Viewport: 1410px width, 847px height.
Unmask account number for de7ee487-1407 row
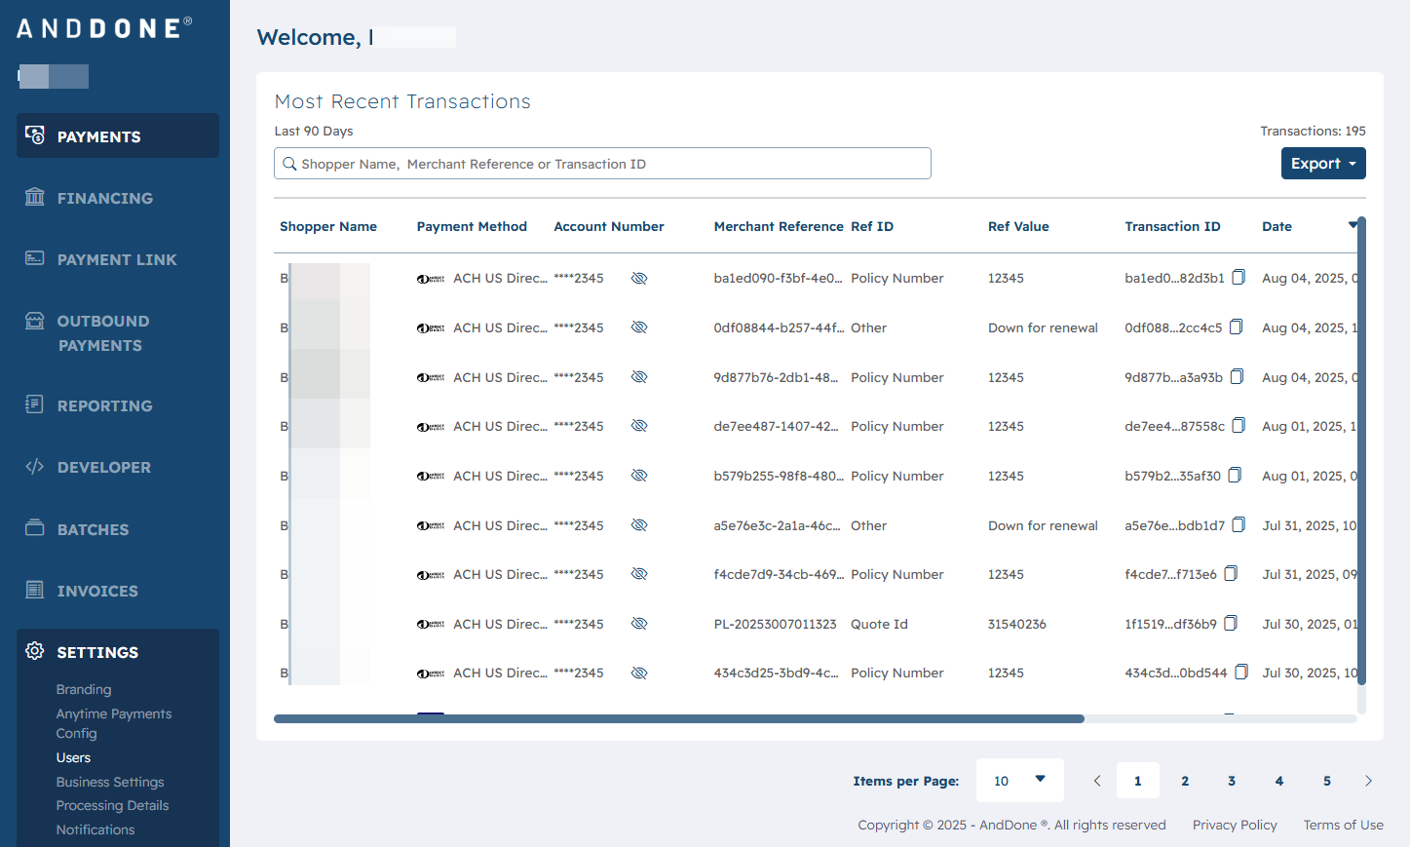point(639,426)
